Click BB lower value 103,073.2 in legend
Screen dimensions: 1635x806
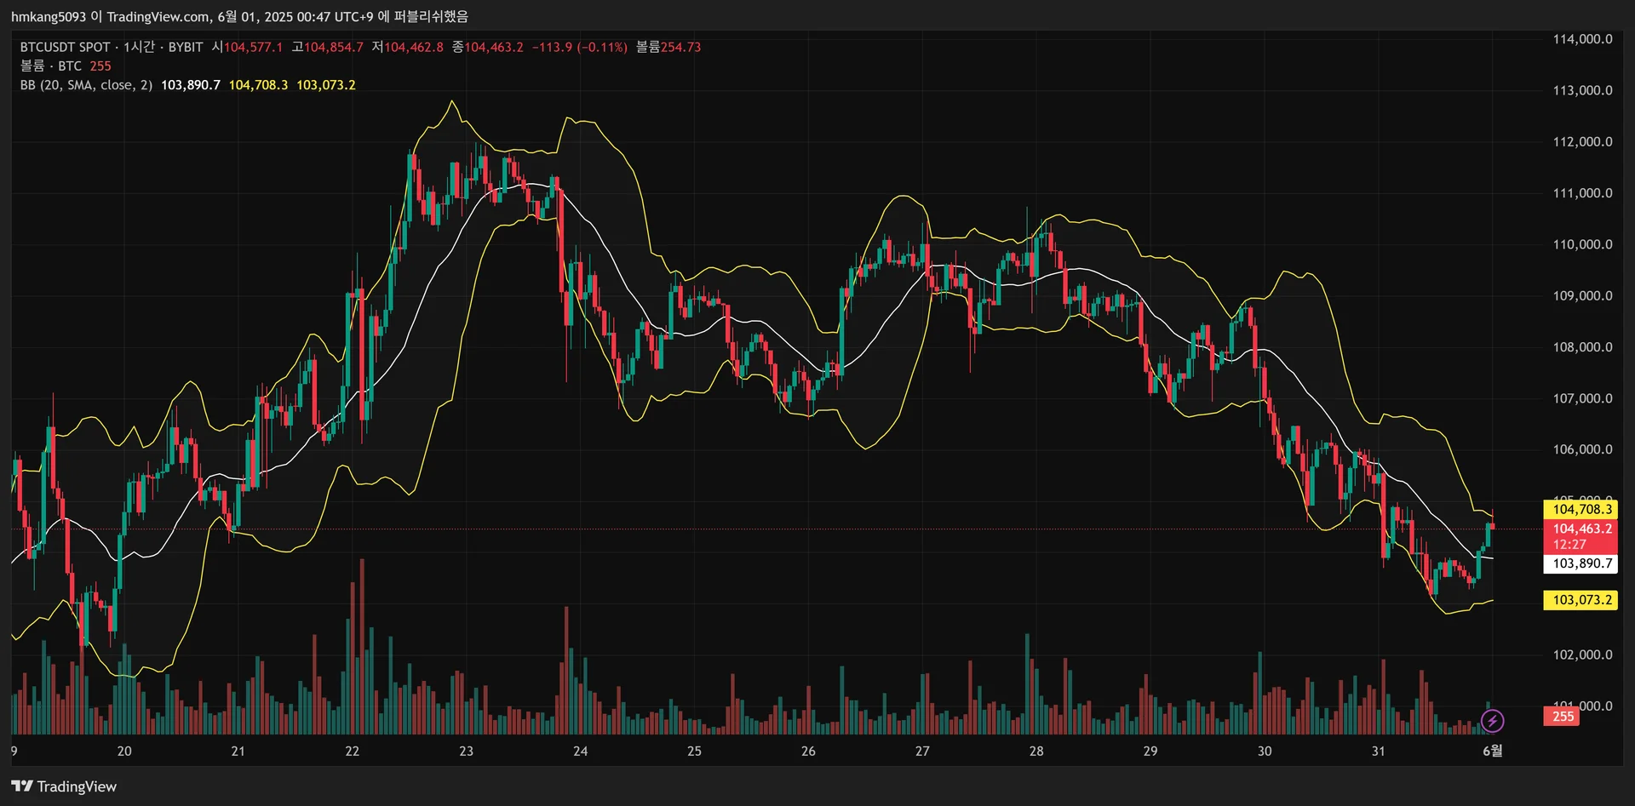click(326, 85)
